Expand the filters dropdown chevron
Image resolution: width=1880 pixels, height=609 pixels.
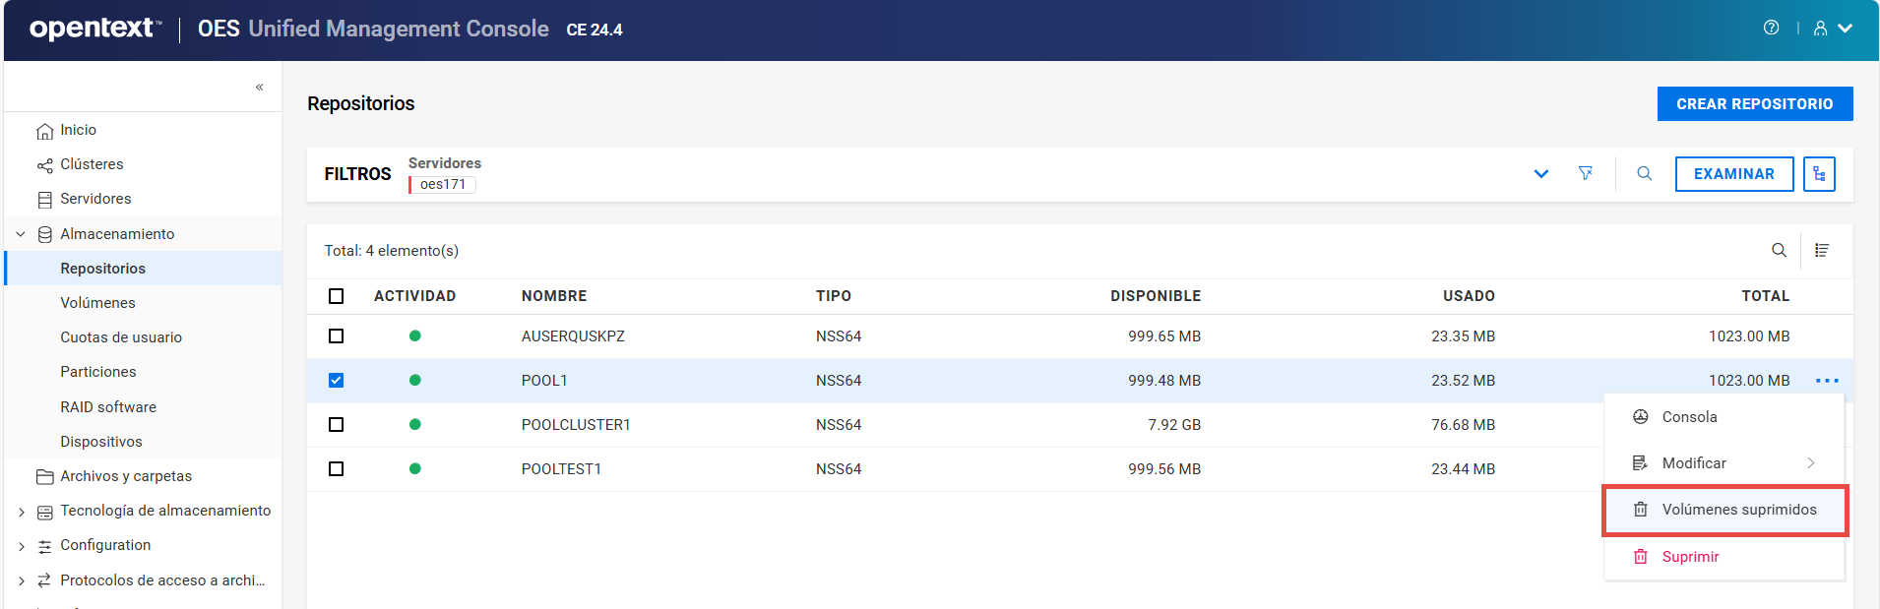tap(1541, 174)
